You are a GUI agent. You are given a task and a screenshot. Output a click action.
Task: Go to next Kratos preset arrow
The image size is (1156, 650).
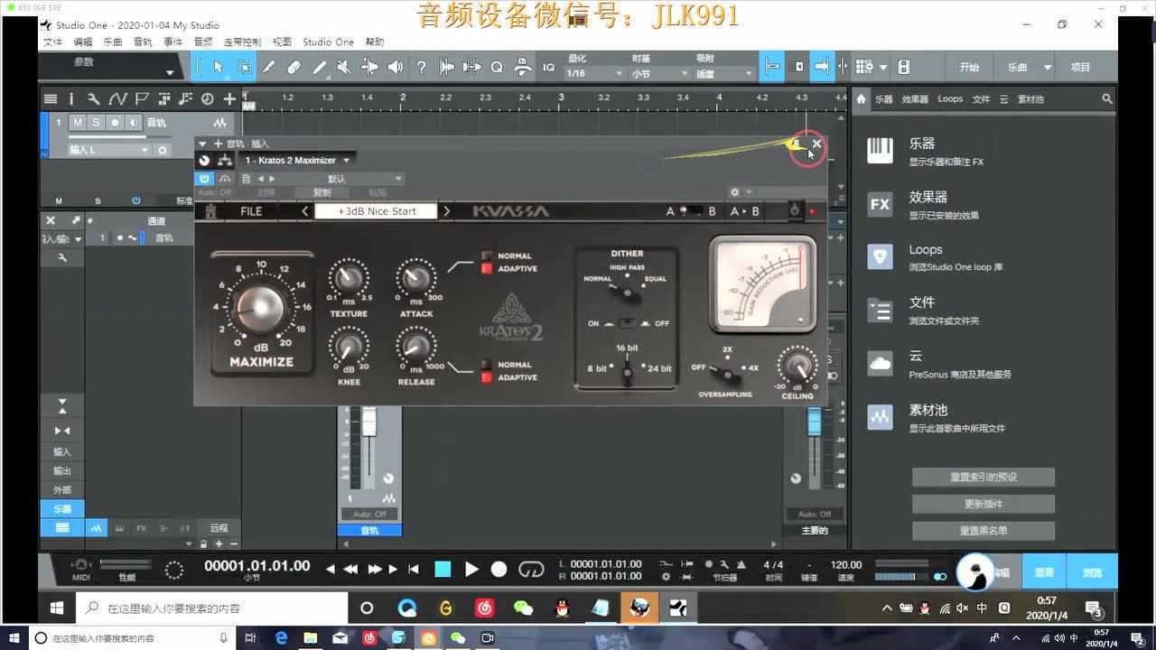click(x=446, y=211)
